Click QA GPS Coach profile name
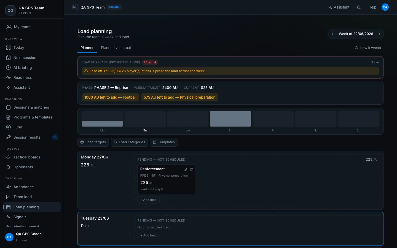 (29, 234)
